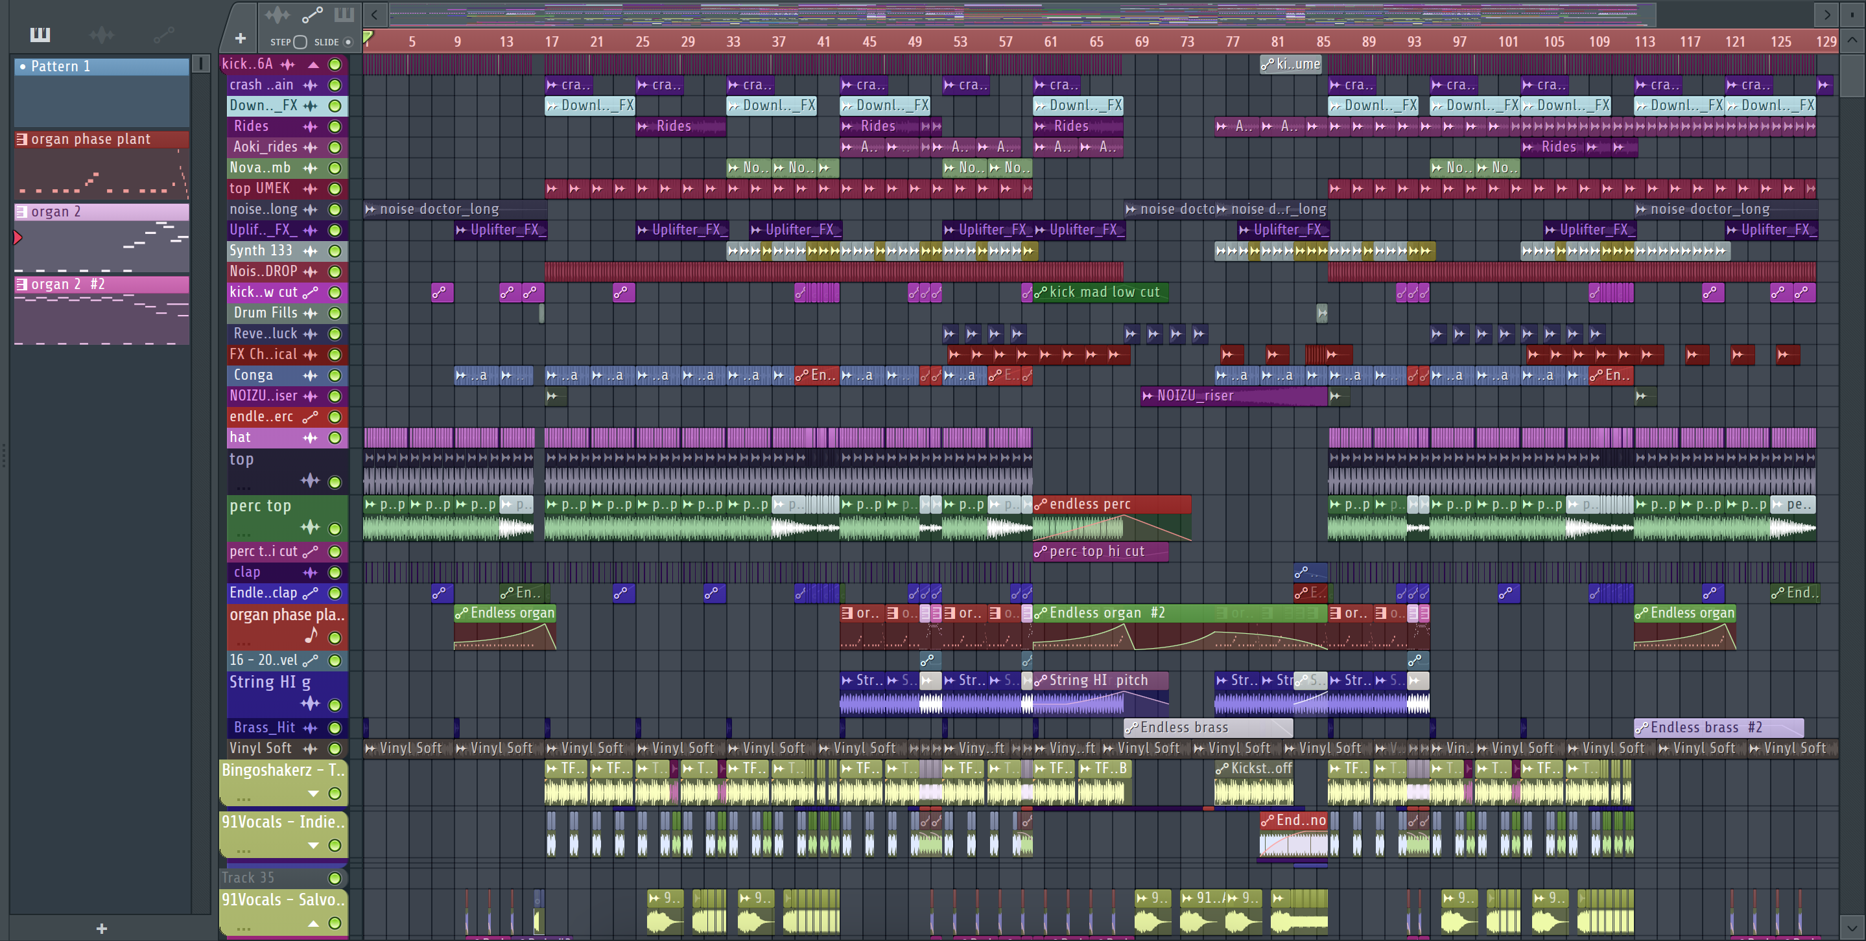Collapse the kick..6A track group triangle
Image resolution: width=1866 pixels, height=941 pixels.
point(313,64)
